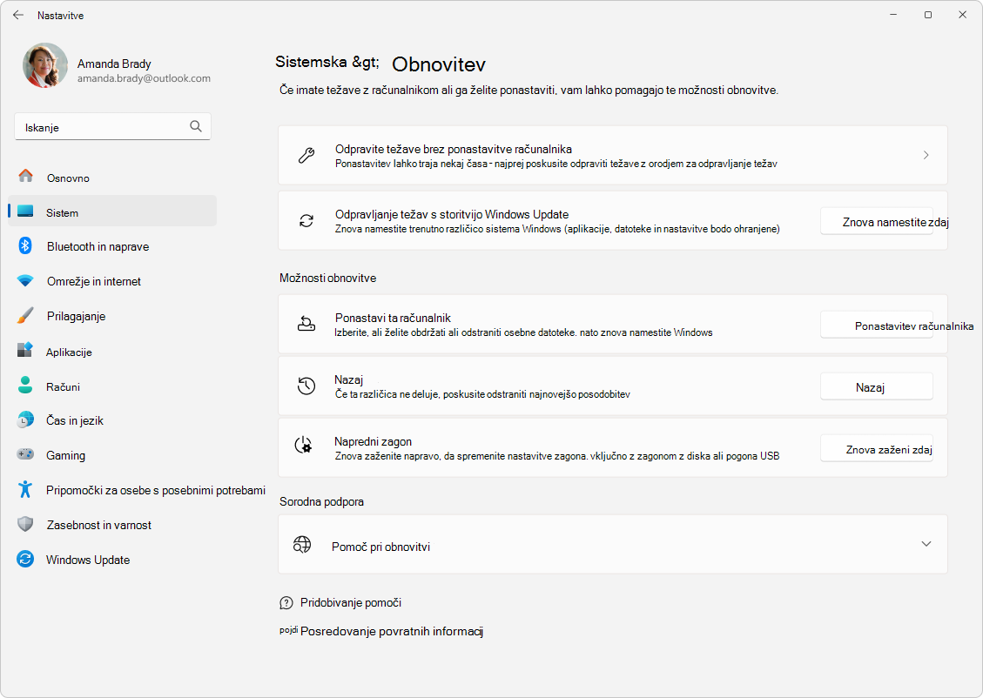The width and height of the screenshot is (983, 698).
Task: Open Aplikacije settings
Action: [x=112, y=352]
